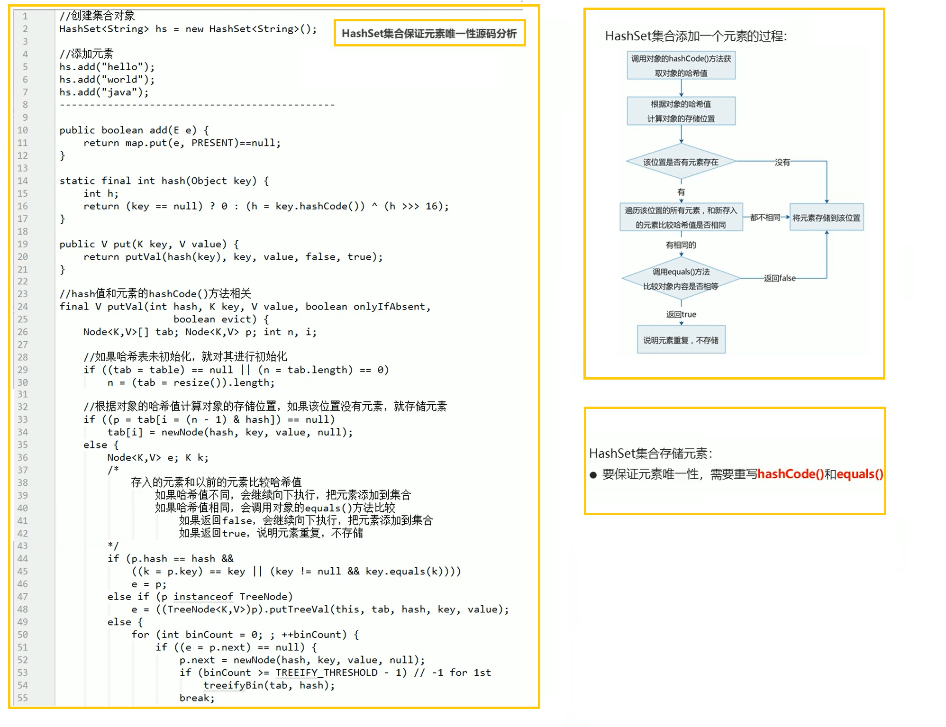Click 'if ((tab = table) == null ||' condition line
Image resolution: width=946 pixels, height=727 pixels.
coord(236,370)
